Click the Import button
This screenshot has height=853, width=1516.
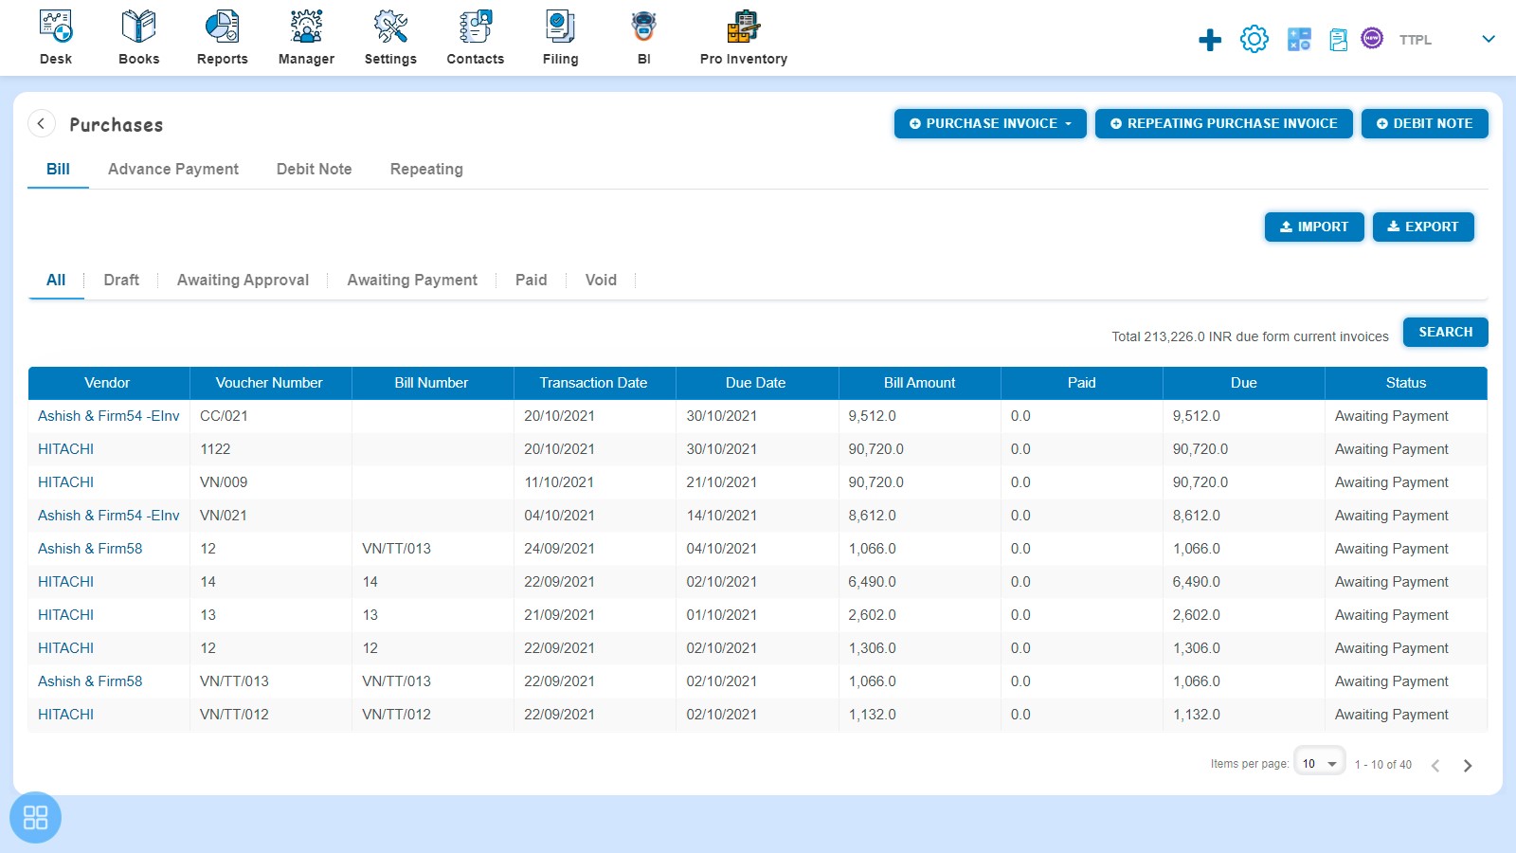point(1314,227)
